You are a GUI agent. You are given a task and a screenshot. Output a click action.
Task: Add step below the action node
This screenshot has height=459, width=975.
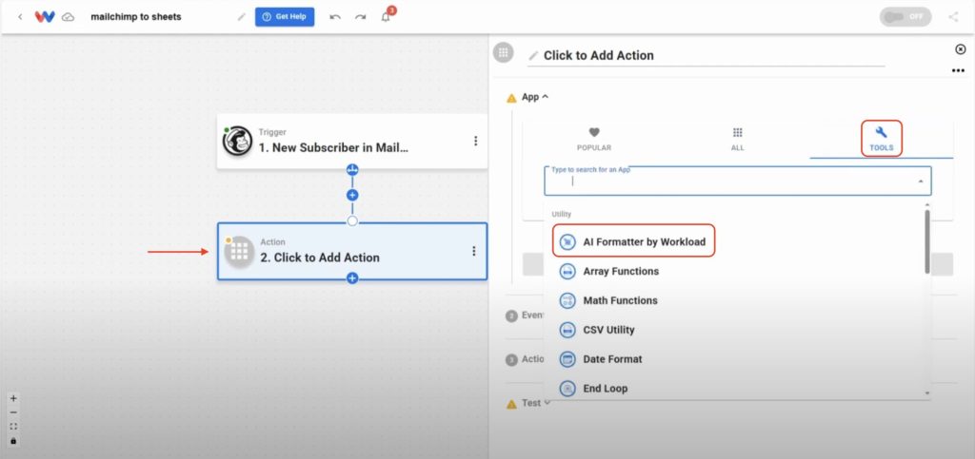pos(352,278)
